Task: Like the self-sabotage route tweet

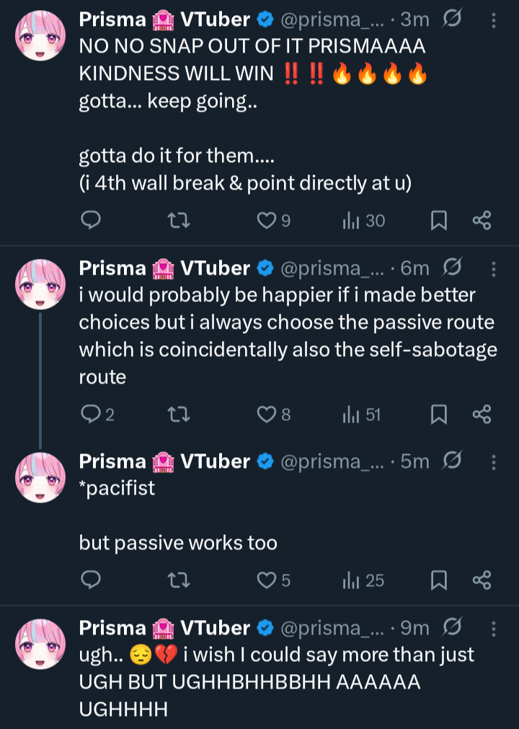Action: click(x=267, y=414)
